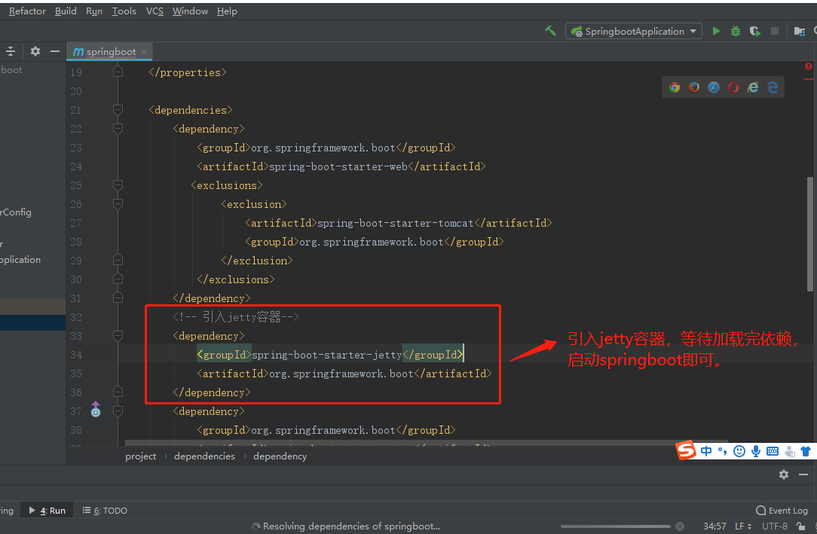Open preview in Safari browser icon
Screen dimensions: 817x534
[x=714, y=87]
